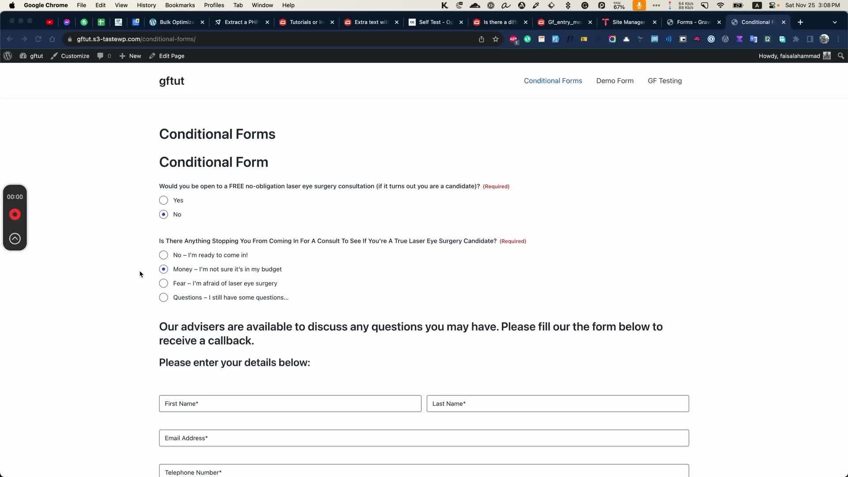Select the Yes radio option
The width and height of the screenshot is (848, 477).
163,201
